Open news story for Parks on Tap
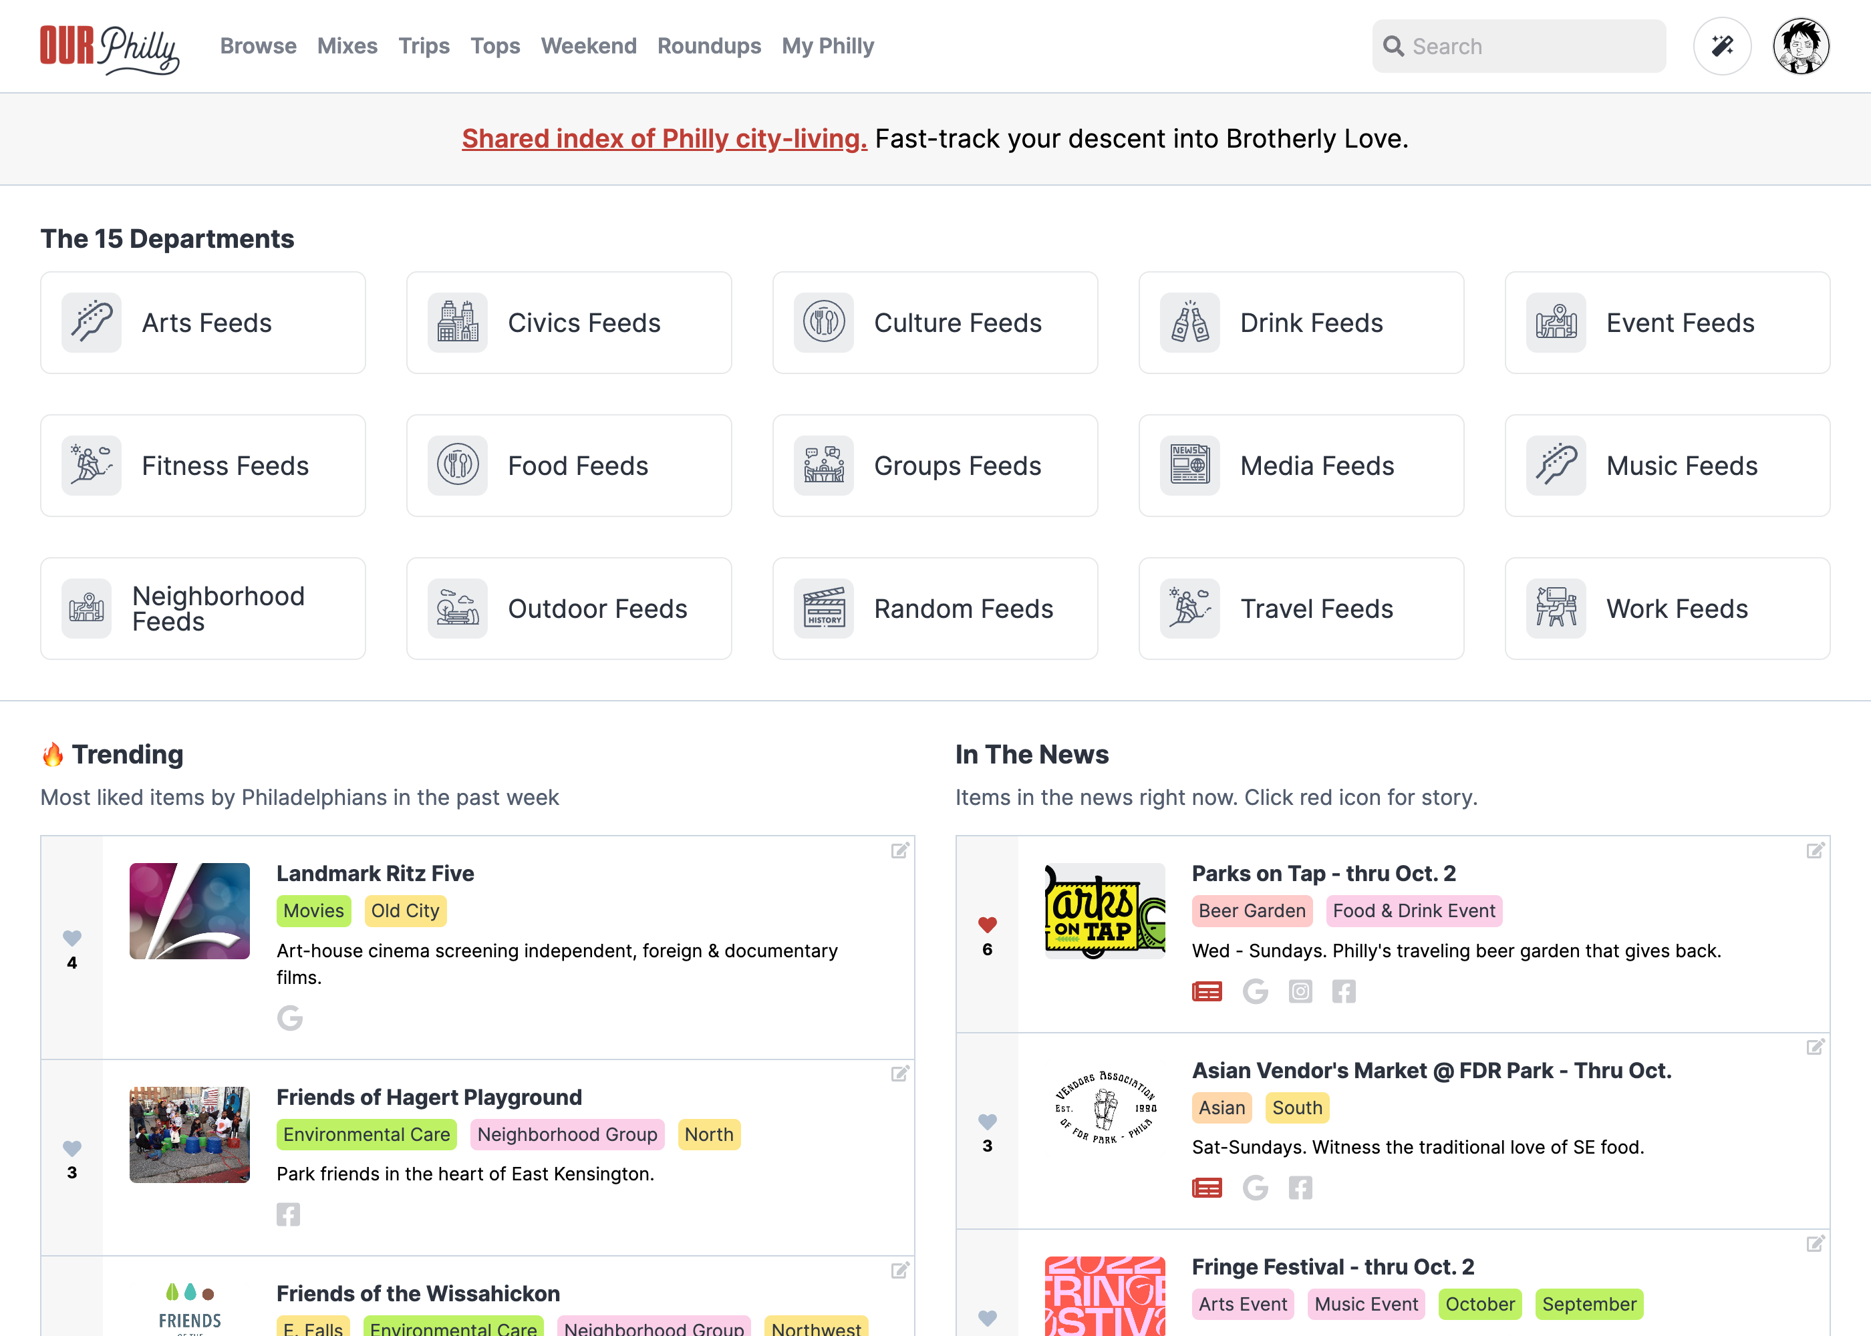 tap(1207, 991)
